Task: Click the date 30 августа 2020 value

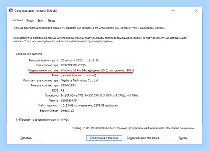Action: (x=80, y=60)
